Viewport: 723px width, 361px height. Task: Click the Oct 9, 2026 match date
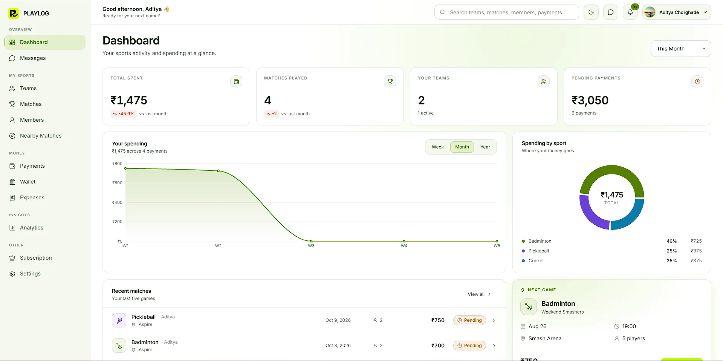[338, 320]
